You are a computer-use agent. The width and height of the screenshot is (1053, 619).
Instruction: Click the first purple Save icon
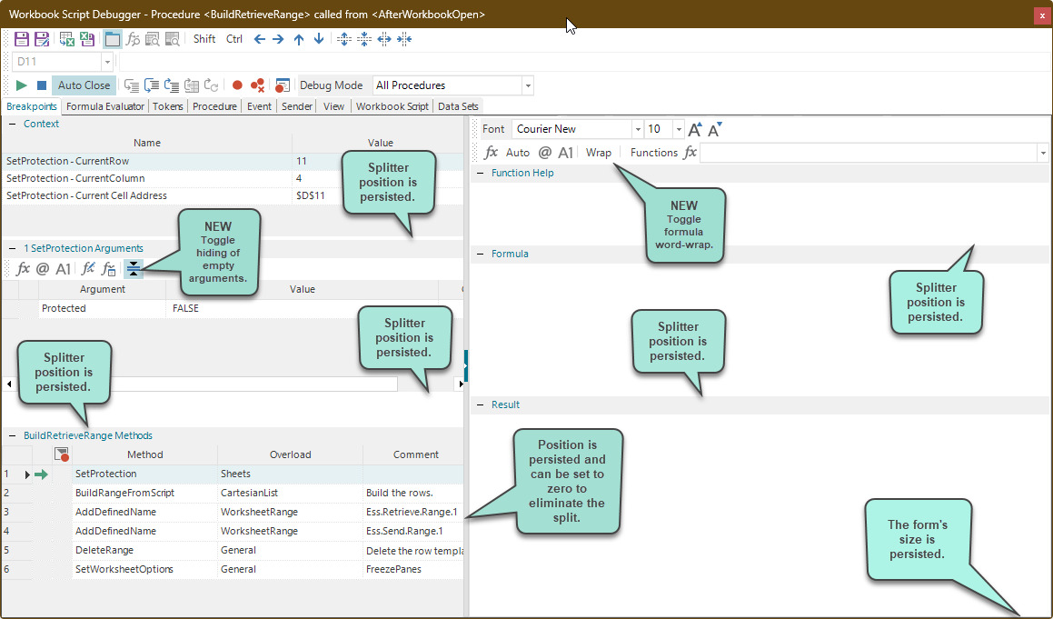(22, 39)
